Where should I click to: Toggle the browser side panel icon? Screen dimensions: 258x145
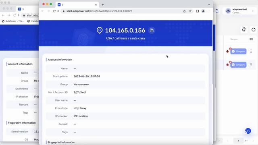click(197, 11)
